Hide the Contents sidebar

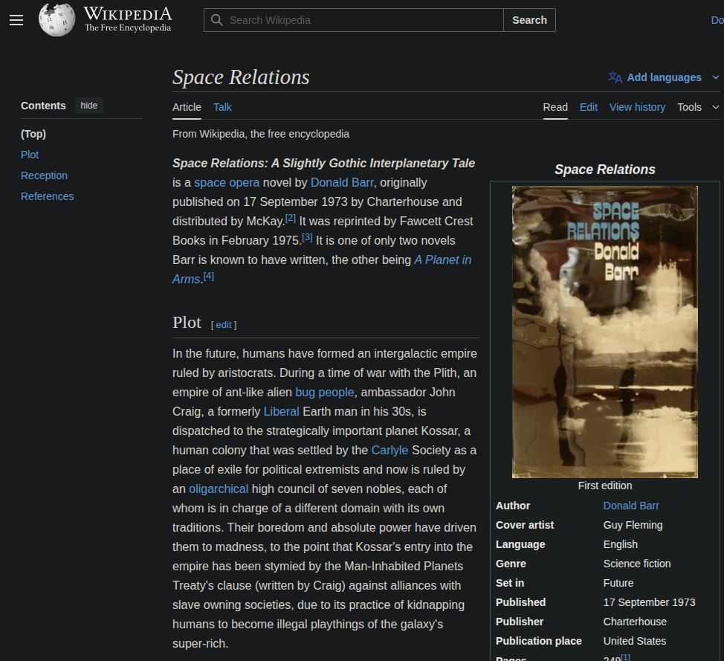89,106
